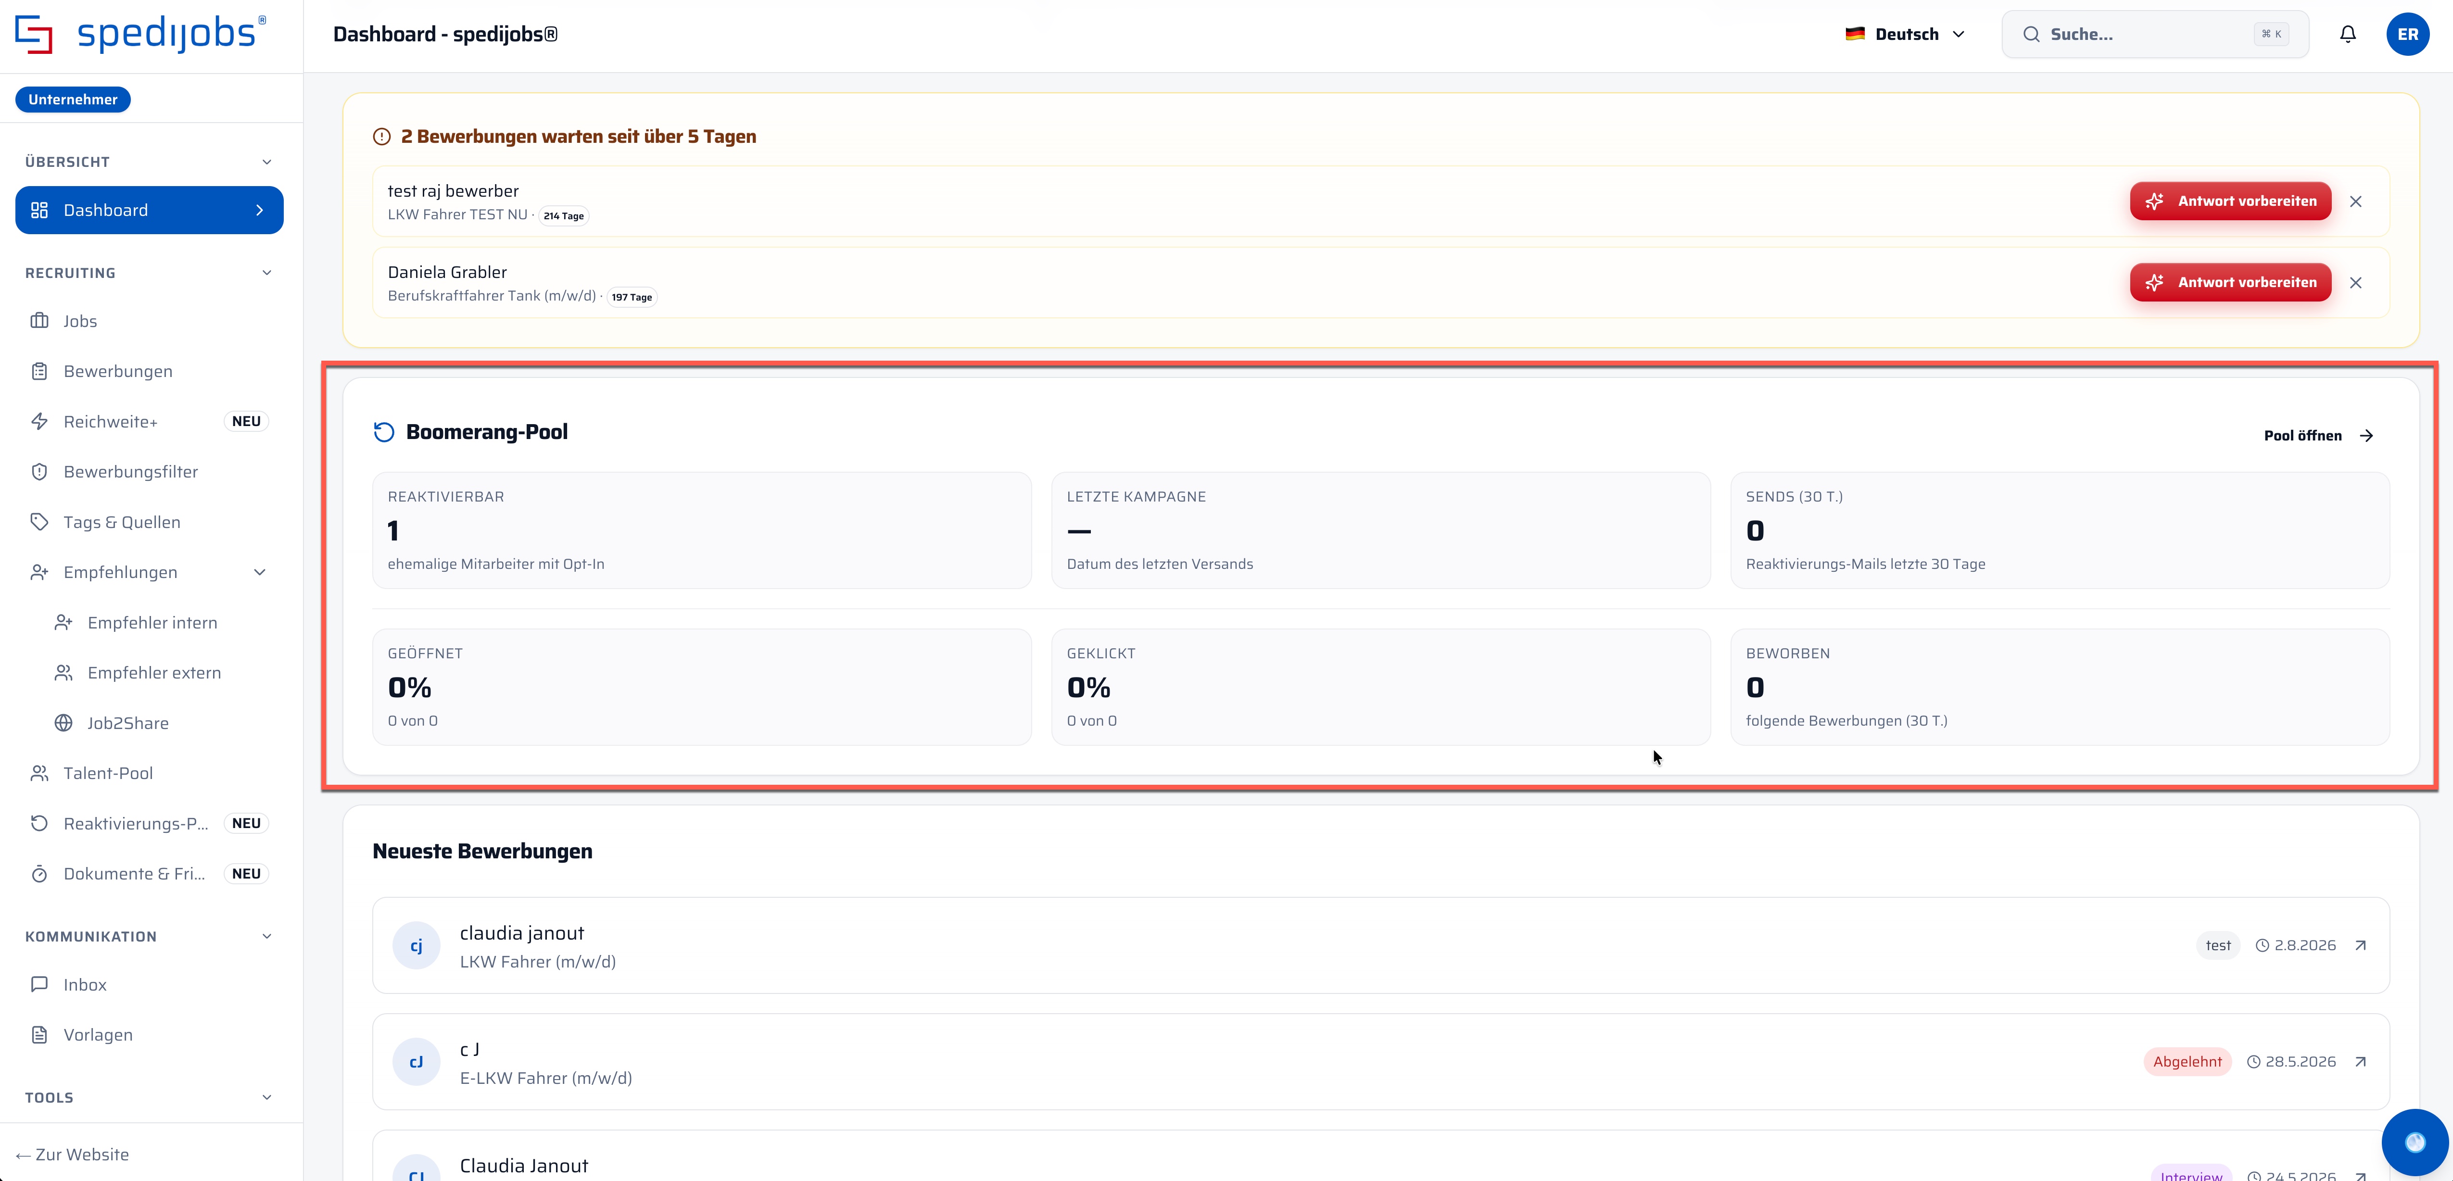Open the floating chat assistant bubble
The height and width of the screenshot is (1181, 2453).
[2414, 1142]
